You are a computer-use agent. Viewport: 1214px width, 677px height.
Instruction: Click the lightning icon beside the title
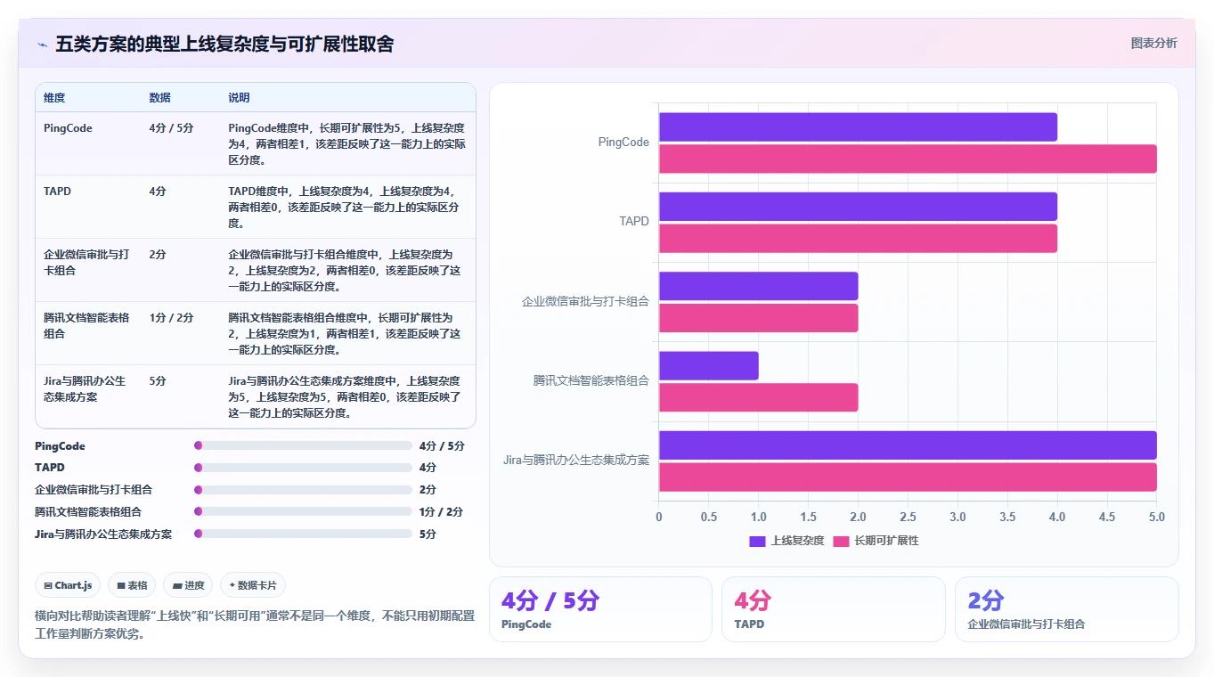[x=42, y=45]
